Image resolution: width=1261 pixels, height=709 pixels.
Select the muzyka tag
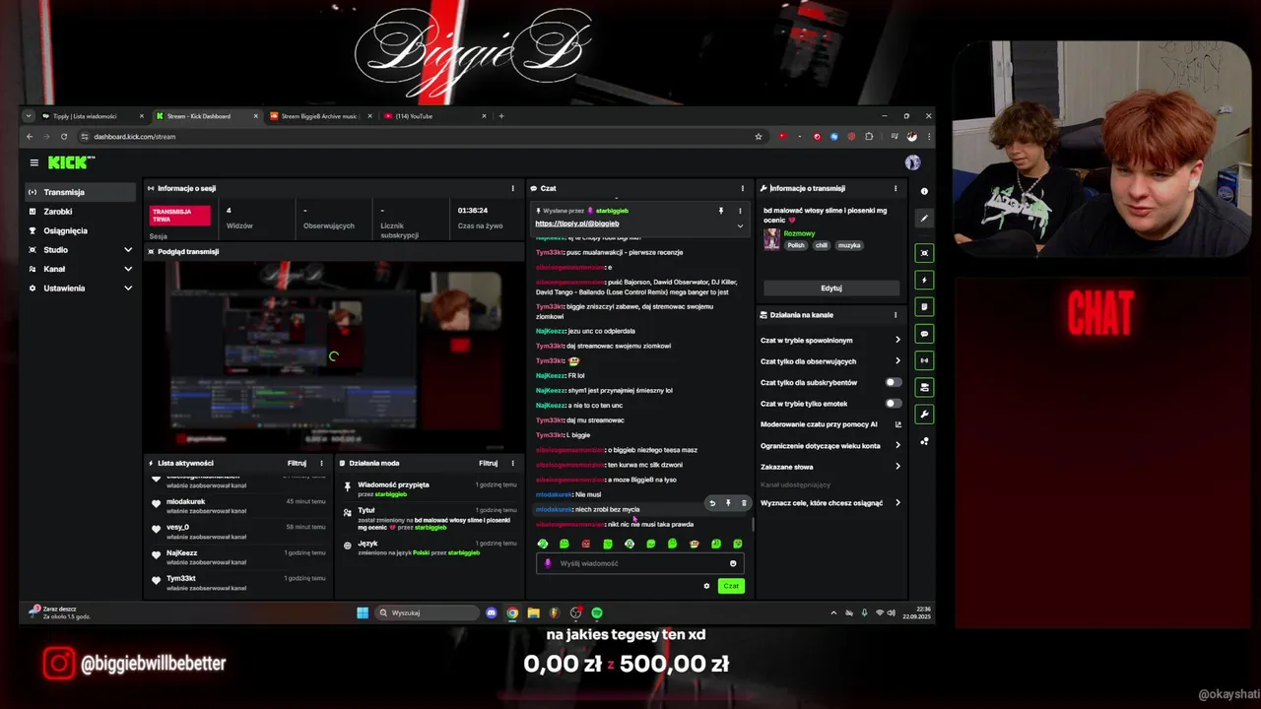click(x=849, y=245)
